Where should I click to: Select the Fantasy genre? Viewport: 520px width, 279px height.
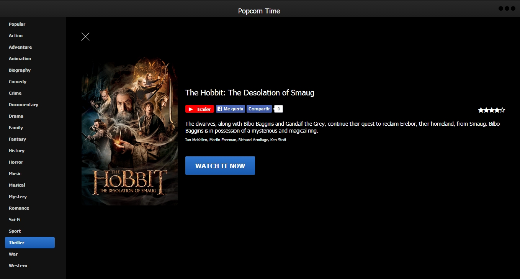pos(17,139)
